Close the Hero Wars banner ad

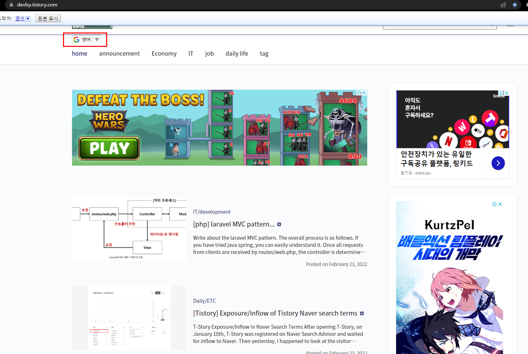tap(364, 93)
